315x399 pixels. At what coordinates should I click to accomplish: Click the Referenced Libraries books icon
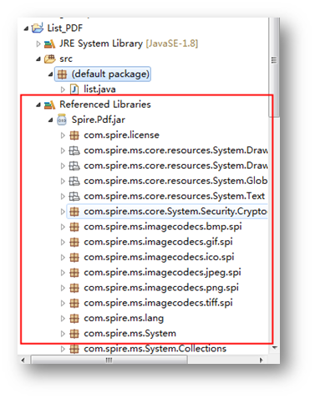pos(50,105)
